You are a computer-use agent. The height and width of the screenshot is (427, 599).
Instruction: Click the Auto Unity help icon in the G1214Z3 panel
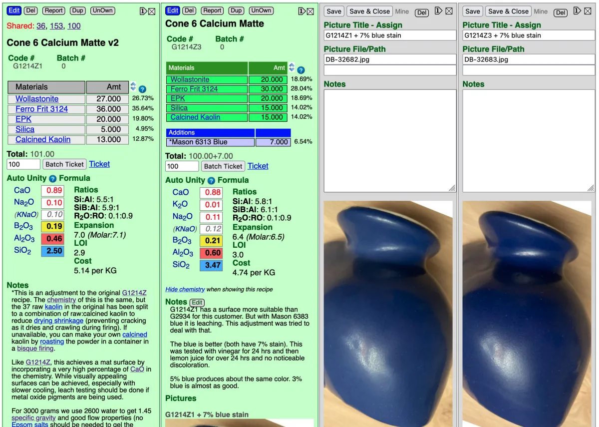(211, 181)
